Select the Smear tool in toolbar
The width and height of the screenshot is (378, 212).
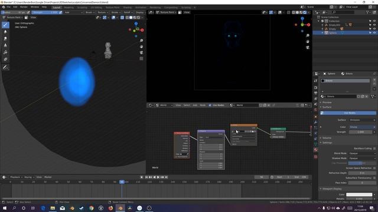click(x=5, y=38)
